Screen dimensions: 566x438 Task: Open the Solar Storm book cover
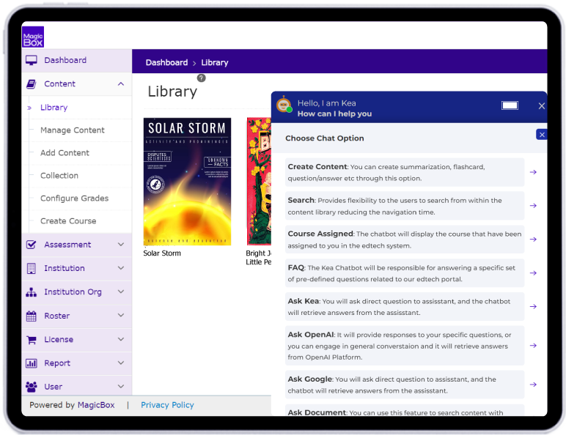click(x=188, y=182)
